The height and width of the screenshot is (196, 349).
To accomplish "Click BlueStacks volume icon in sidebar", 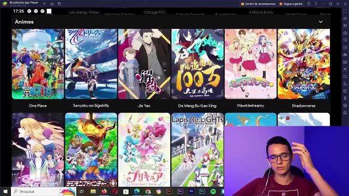I will tap(345, 18).
